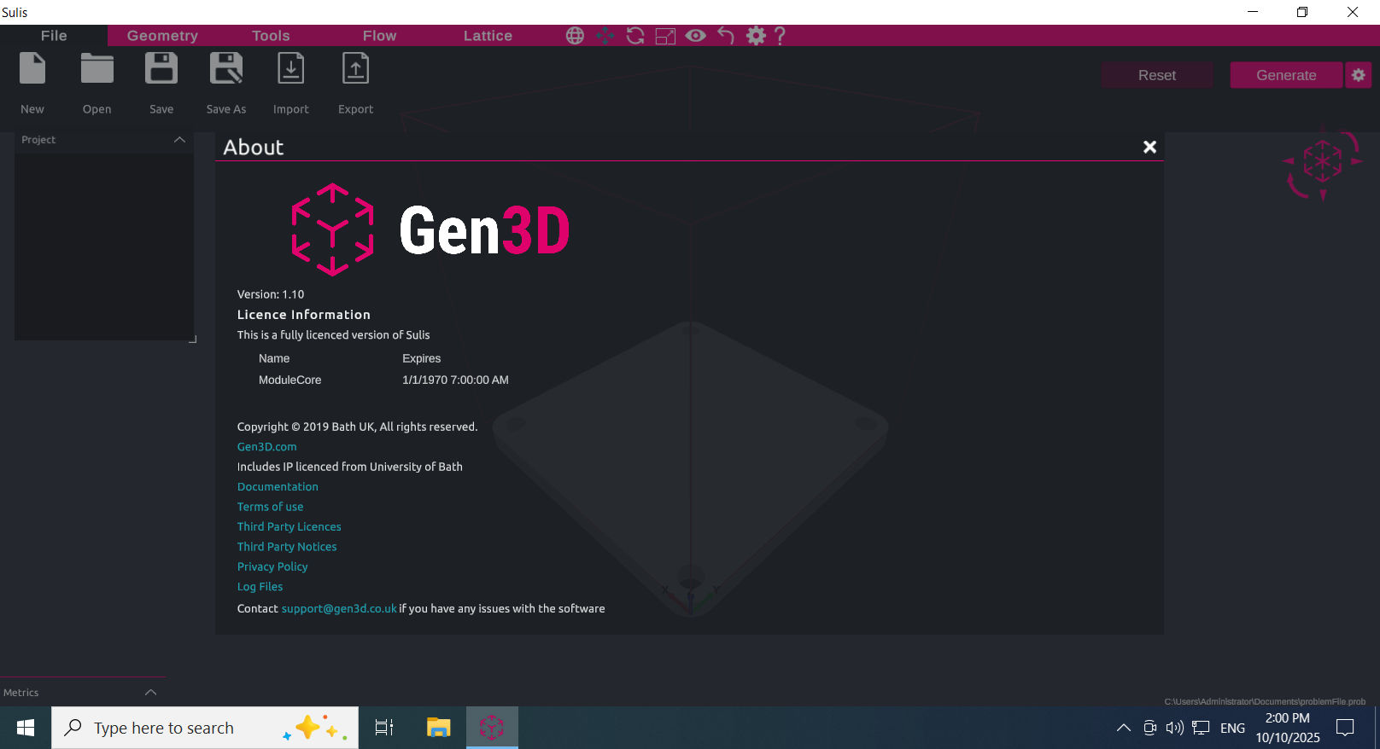The height and width of the screenshot is (749, 1380).
Task: Open a project using the Open folder icon
Action: pyautogui.click(x=97, y=69)
